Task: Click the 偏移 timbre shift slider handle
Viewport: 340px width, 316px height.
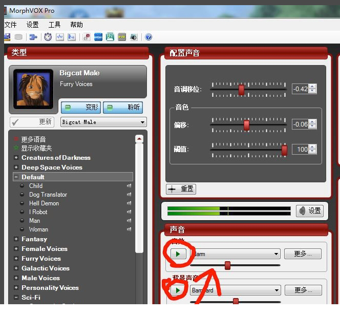Action: (x=246, y=125)
